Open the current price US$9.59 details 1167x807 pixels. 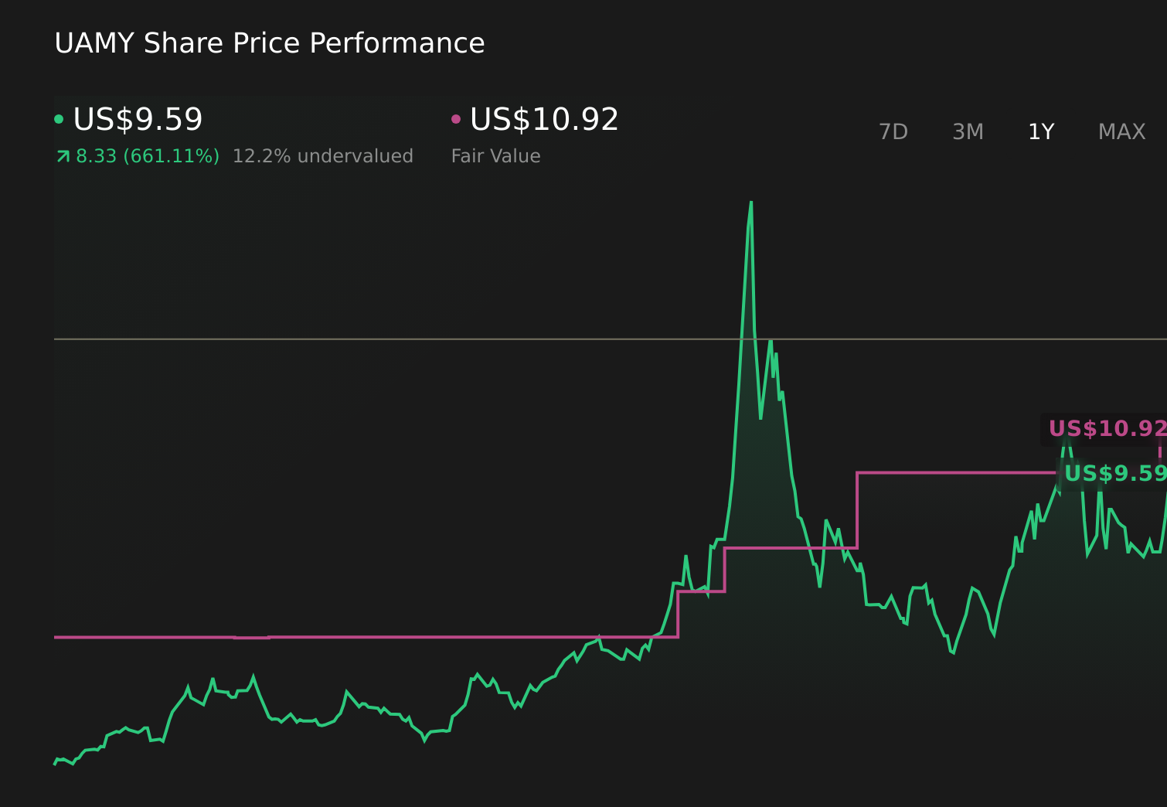click(x=138, y=118)
